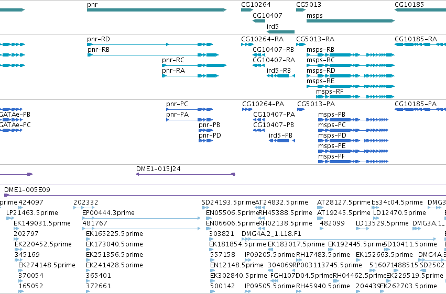Click protein msps-PD

(x=353, y=141)
